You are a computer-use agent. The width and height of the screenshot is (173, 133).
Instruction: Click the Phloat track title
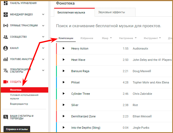[75, 82]
